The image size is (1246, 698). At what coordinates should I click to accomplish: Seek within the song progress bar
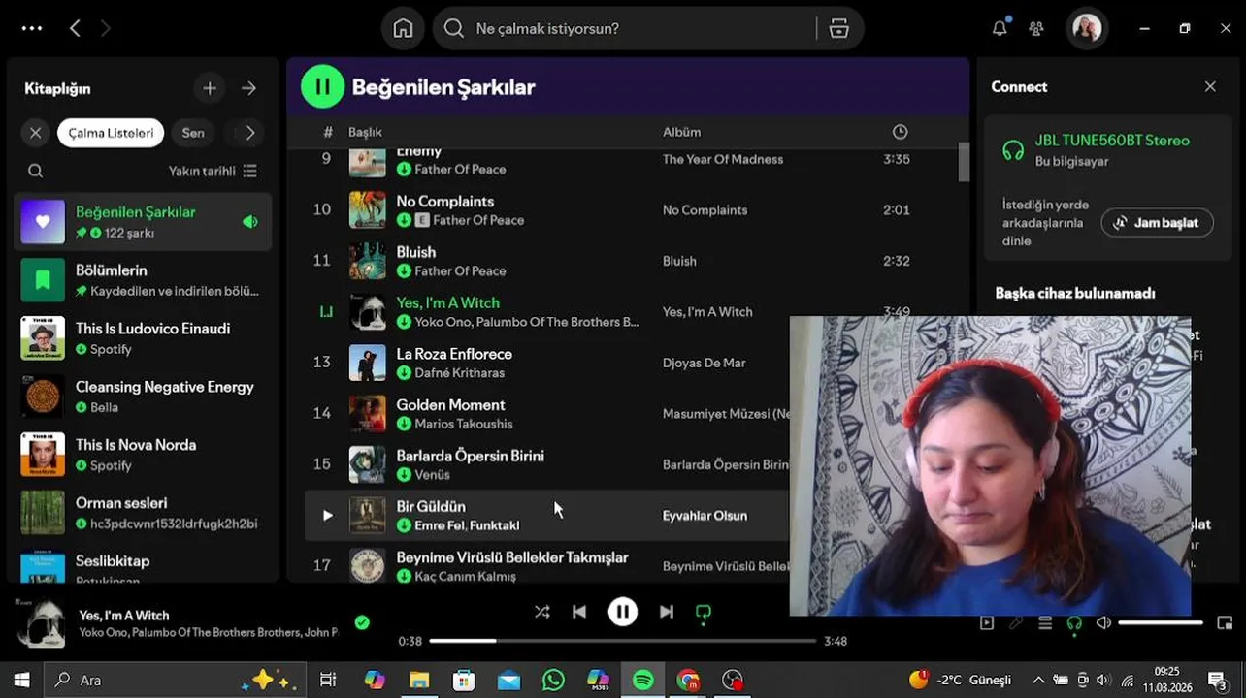(623, 641)
